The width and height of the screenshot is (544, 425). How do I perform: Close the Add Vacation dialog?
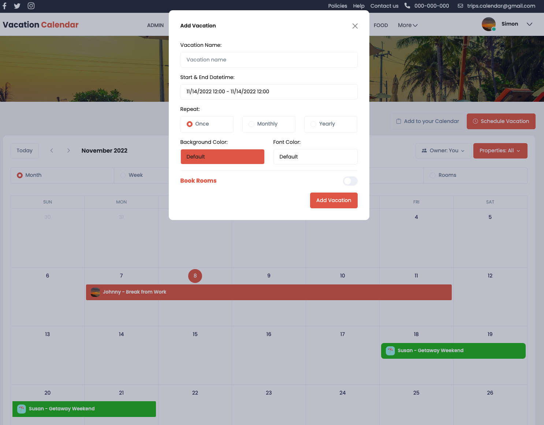[355, 26]
